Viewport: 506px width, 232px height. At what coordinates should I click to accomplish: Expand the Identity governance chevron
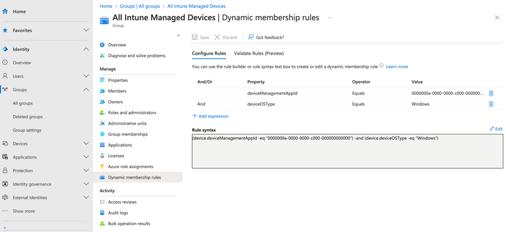[x=86, y=184]
